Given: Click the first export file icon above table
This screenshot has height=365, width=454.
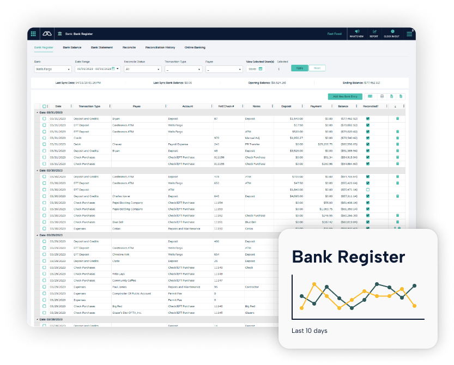Looking at the screenshot, I should point(391,96).
